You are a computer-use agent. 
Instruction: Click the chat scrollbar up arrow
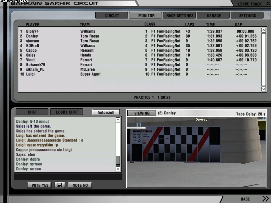(x=118, y=120)
